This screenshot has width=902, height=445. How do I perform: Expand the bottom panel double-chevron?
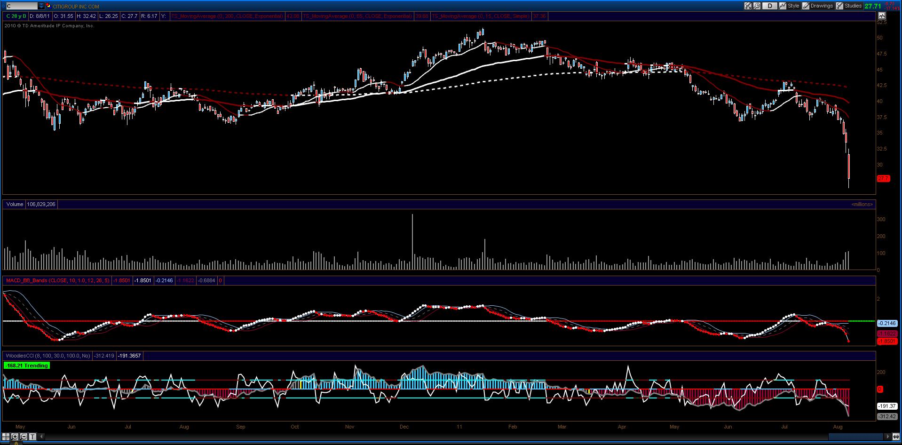(16, 443)
